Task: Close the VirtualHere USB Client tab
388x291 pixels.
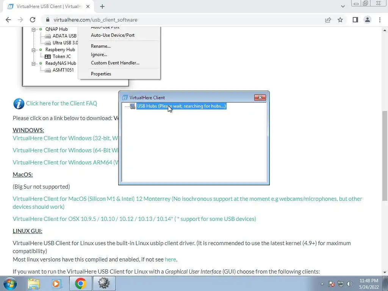Action: [88, 6]
